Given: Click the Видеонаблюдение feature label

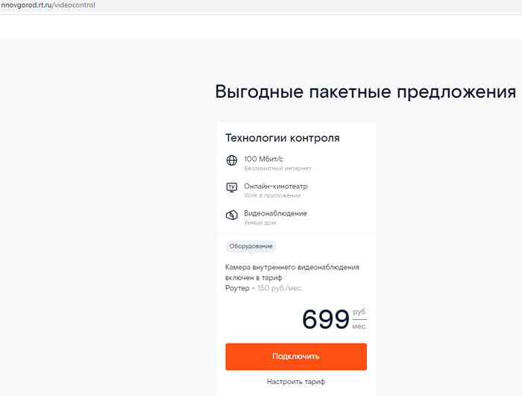Looking at the screenshot, I should 275,213.
